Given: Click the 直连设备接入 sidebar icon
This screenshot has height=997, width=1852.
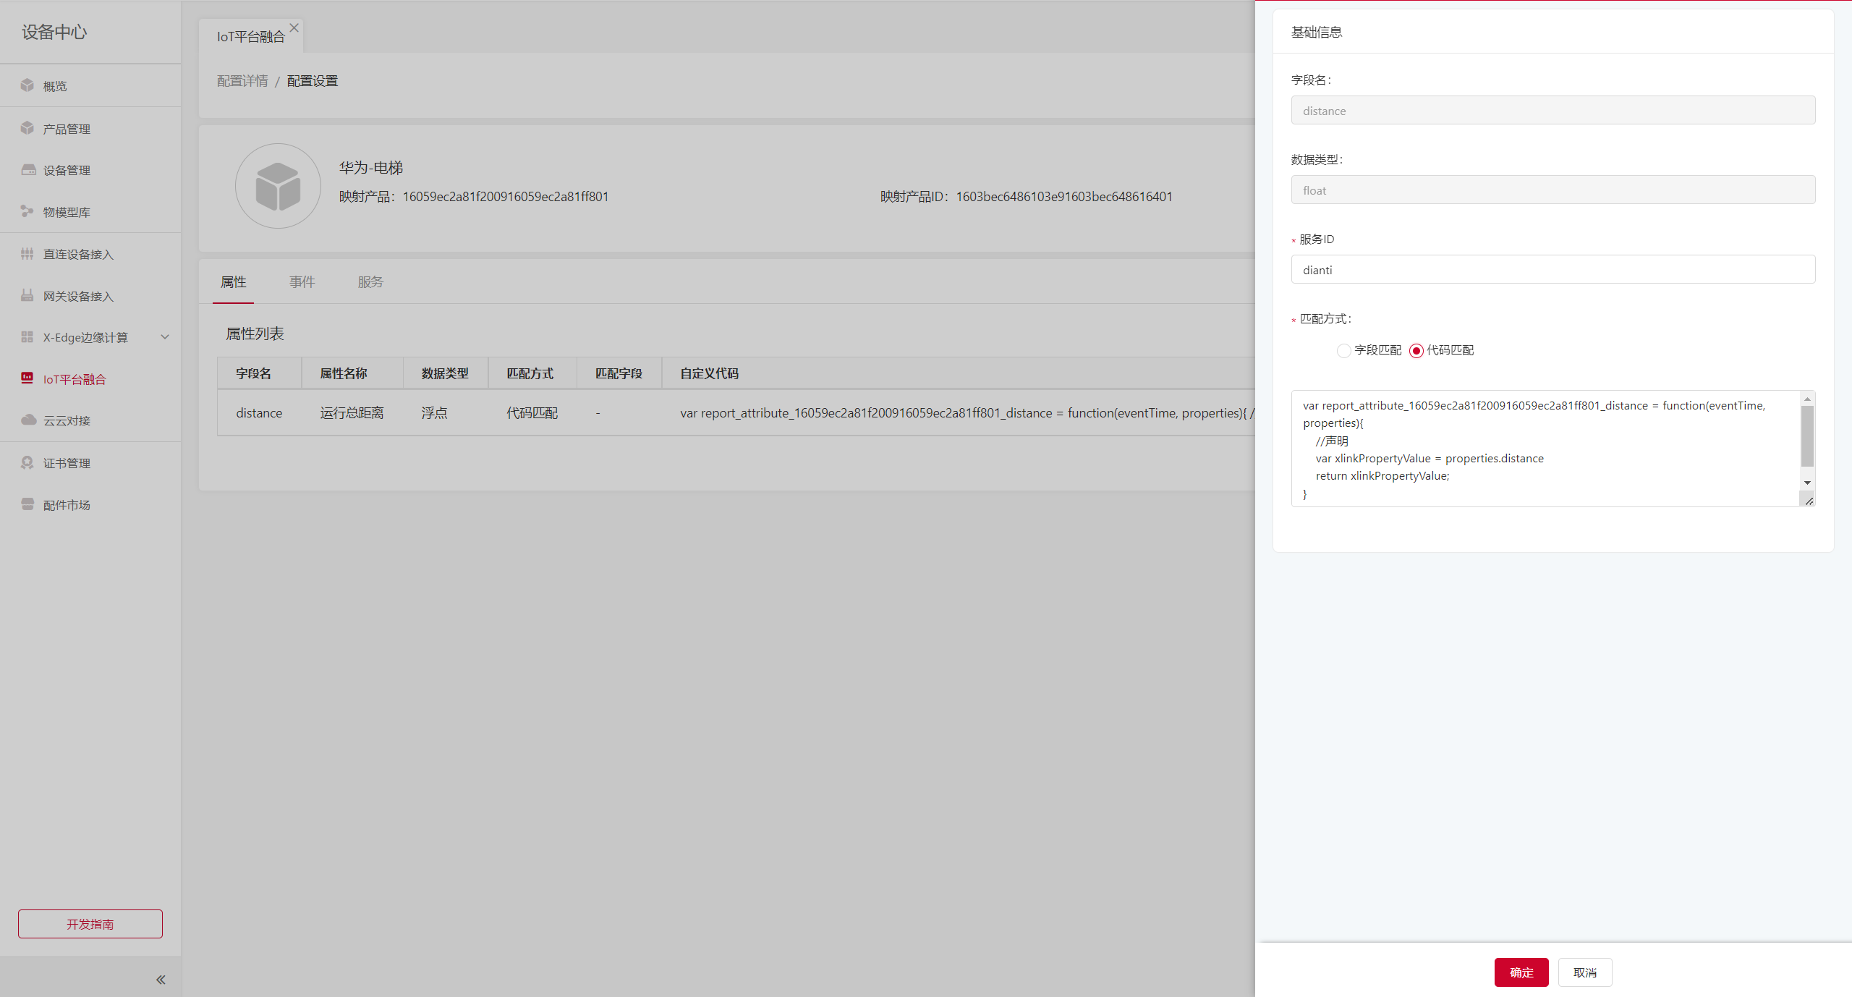Looking at the screenshot, I should tap(27, 253).
